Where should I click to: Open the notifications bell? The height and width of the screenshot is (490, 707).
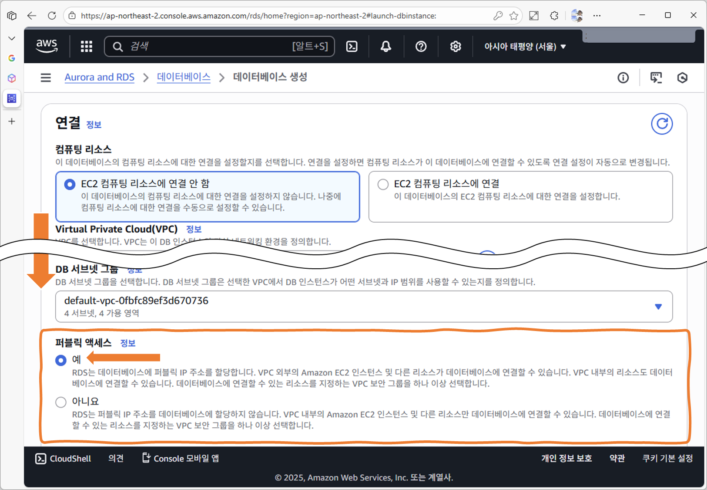click(x=386, y=46)
